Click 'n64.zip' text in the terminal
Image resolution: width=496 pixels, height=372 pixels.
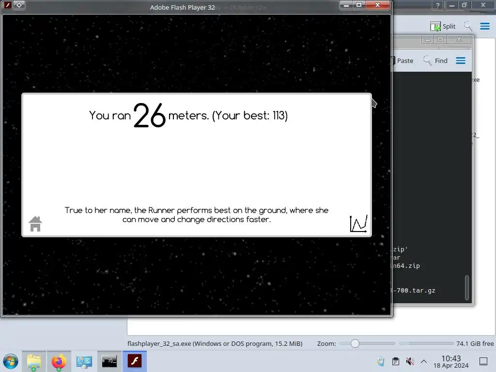tap(406, 266)
